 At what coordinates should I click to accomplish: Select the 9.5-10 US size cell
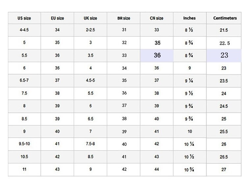(24, 144)
